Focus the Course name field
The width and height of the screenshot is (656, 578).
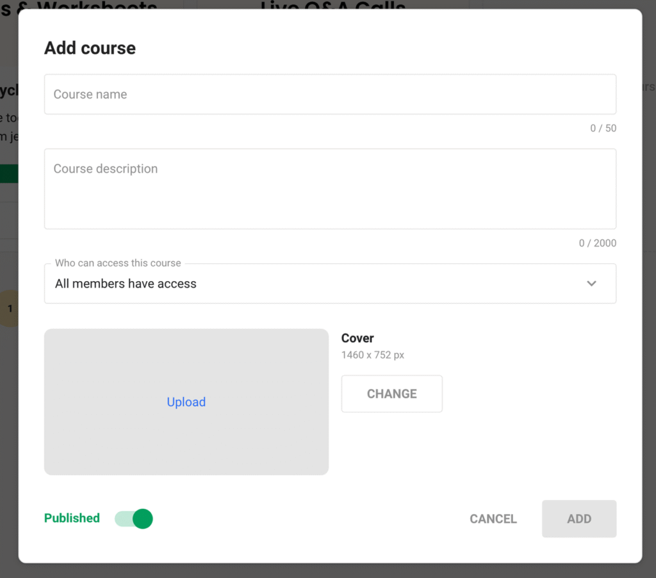pos(330,94)
